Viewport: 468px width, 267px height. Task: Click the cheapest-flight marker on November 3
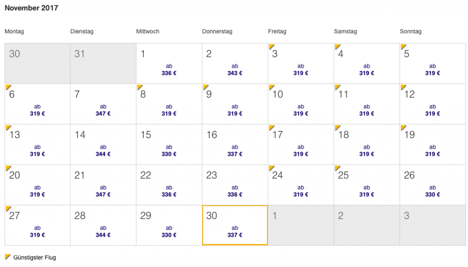point(271,47)
